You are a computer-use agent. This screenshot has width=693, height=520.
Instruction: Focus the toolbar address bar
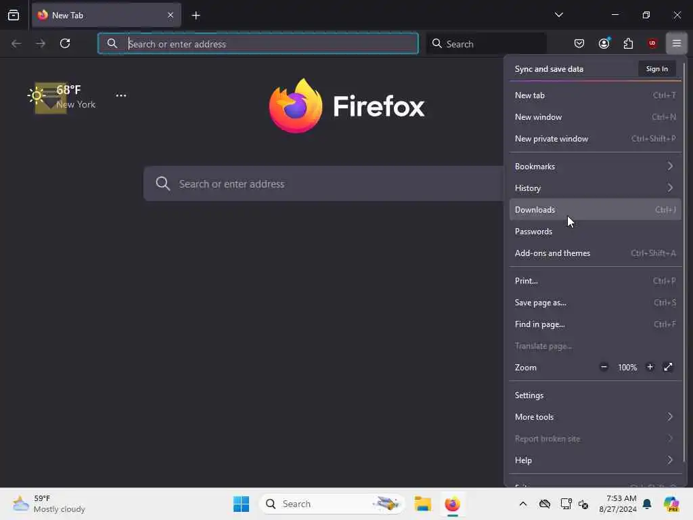pyautogui.click(x=258, y=44)
